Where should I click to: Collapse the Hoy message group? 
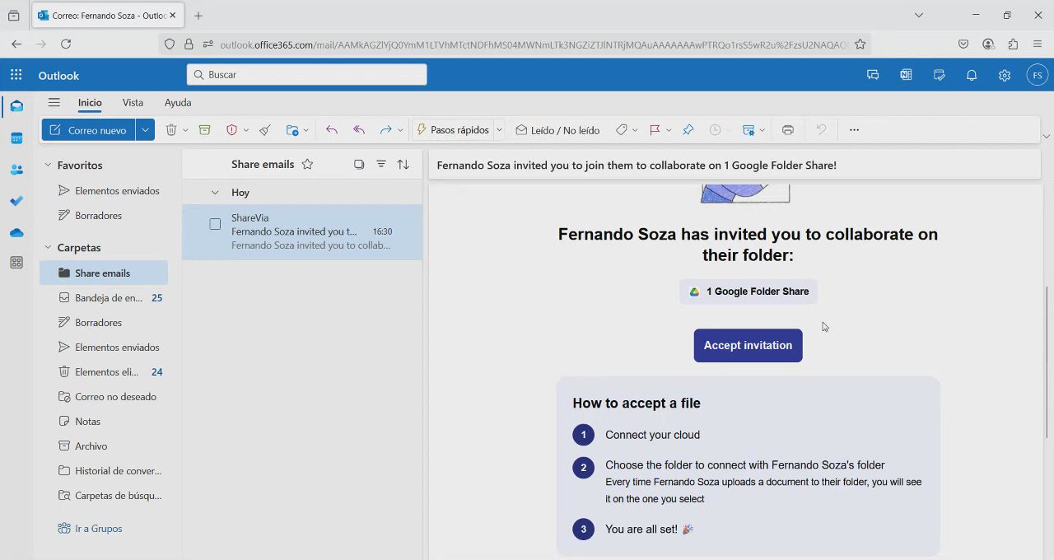pyautogui.click(x=215, y=193)
